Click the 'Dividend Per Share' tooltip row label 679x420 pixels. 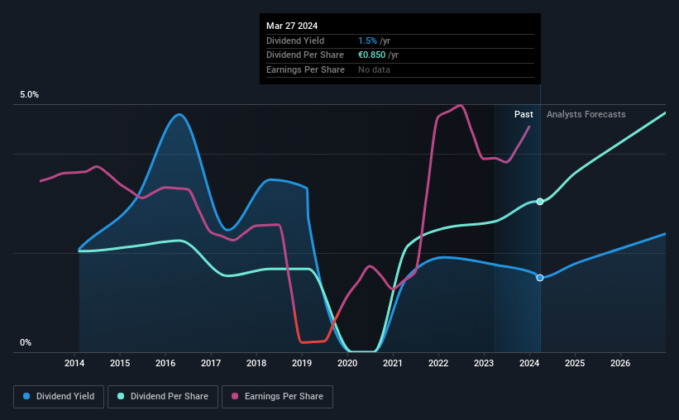click(305, 55)
